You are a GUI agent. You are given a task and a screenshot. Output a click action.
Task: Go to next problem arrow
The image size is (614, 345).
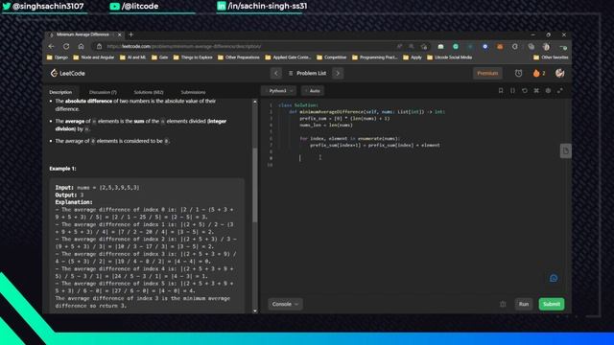[338, 73]
